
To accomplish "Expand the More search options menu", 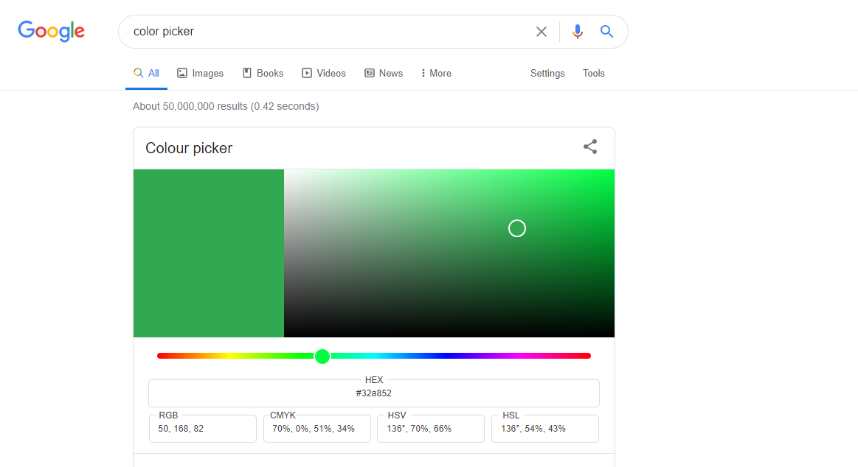I will click(436, 73).
